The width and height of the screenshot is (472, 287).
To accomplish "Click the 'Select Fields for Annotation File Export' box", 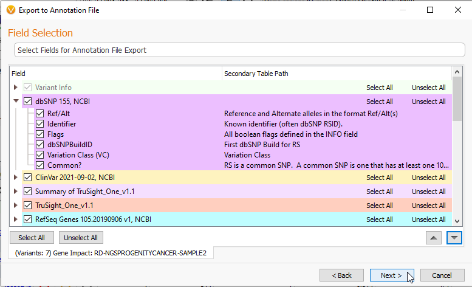I will (x=239, y=50).
